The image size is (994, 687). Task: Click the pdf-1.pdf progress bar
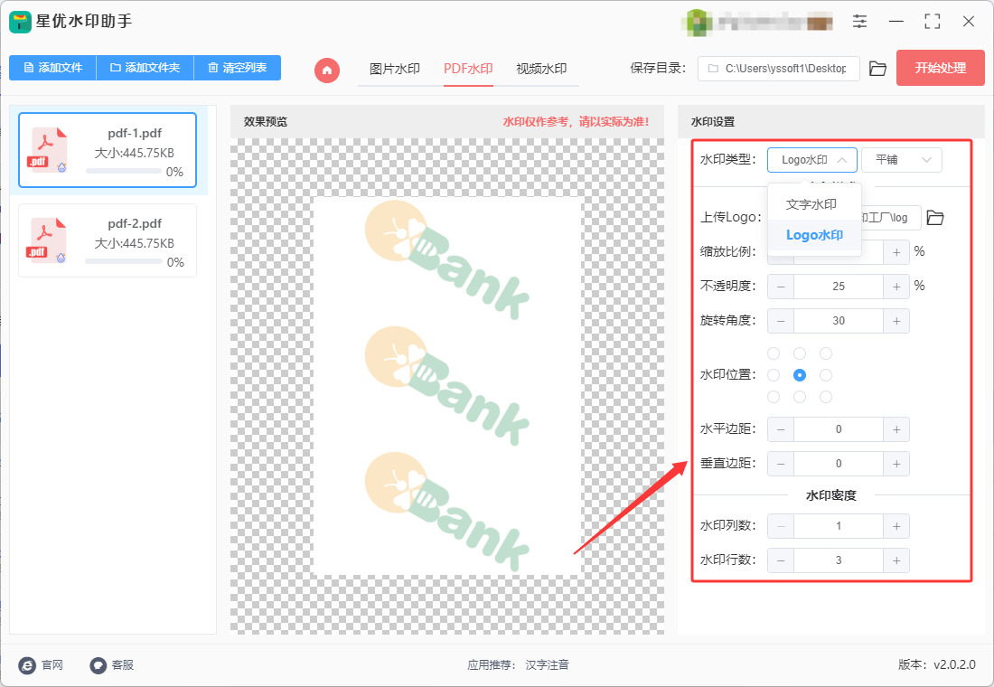click(x=124, y=171)
